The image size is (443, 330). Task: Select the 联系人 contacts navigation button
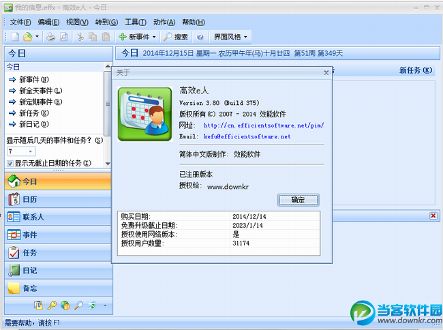coord(59,217)
